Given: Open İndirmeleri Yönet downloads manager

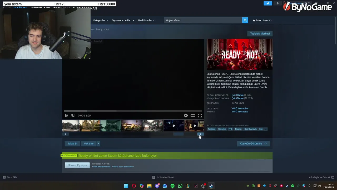Looking at the screenshot, I should pyautogui.click(x=163, y=177).
